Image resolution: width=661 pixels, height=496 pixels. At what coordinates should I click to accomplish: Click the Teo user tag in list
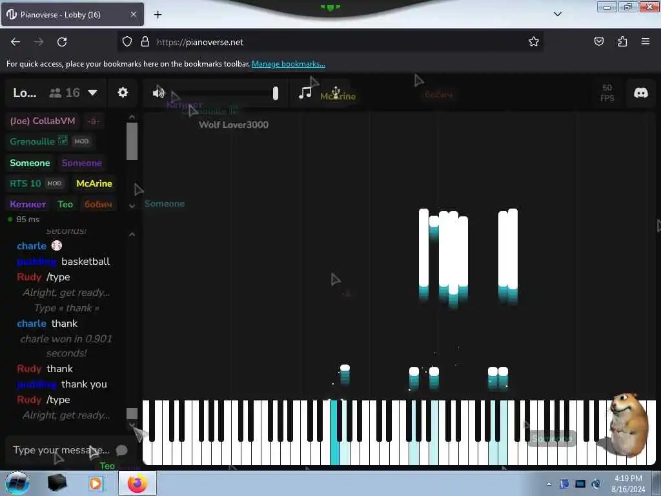click(65, 204)
